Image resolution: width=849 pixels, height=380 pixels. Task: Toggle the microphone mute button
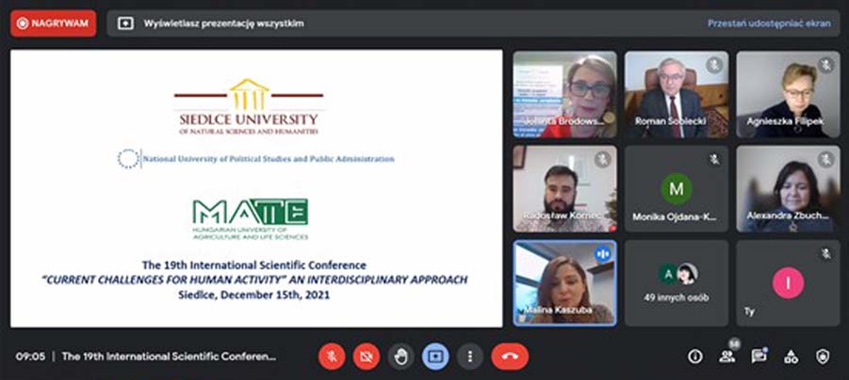[x=332, y=356]
